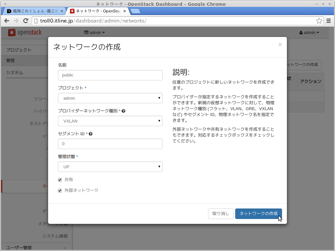Click the セグメント ID input field
The image size is (335, 251).
110,144
